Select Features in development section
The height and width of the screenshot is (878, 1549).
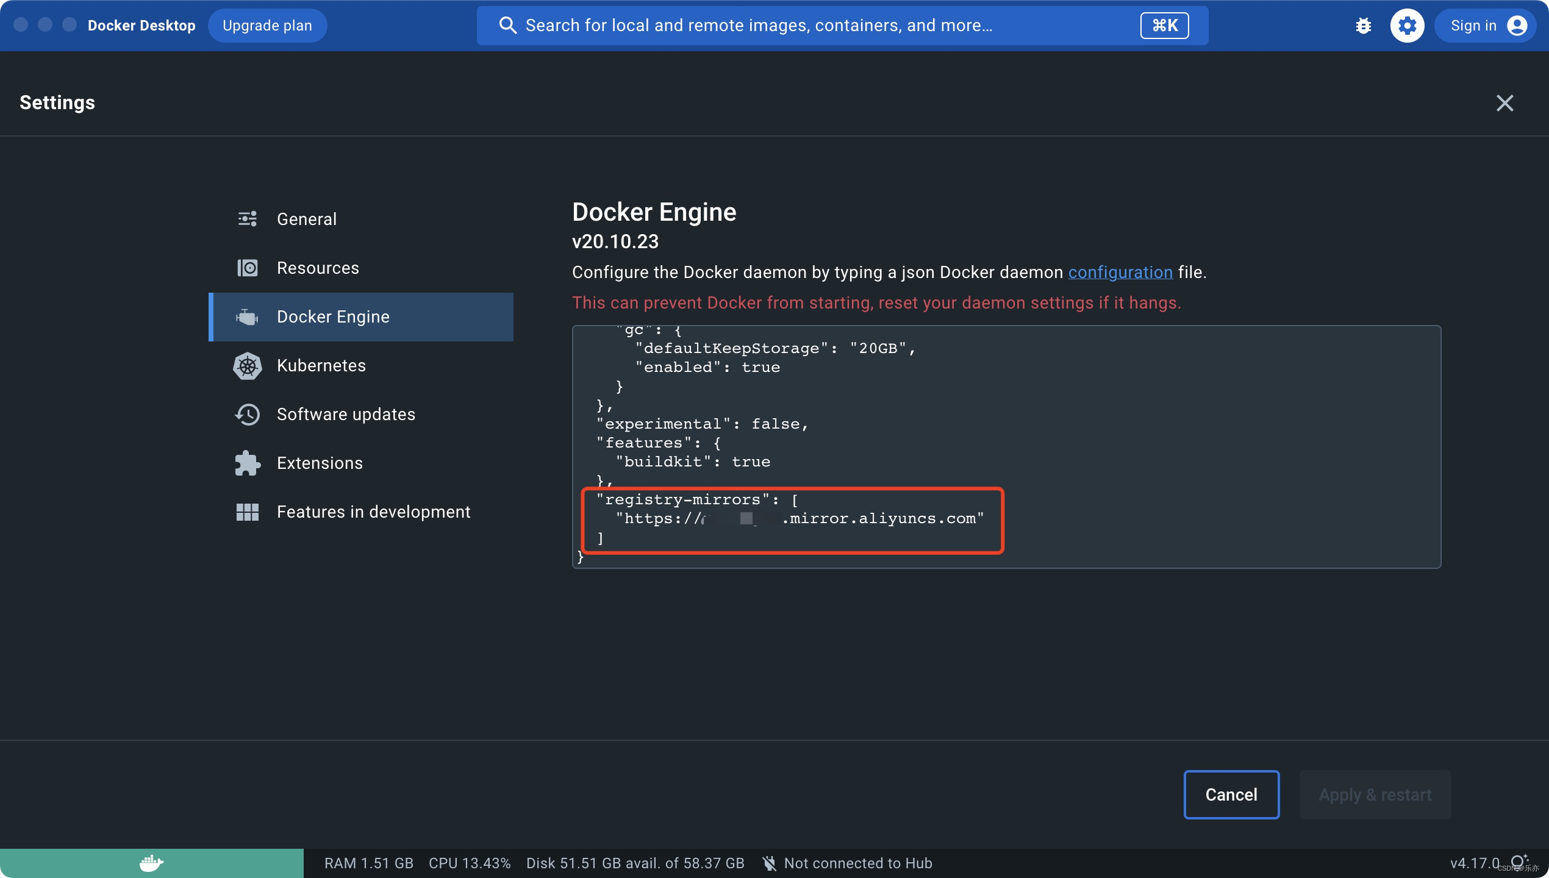click(x=373, y=512)
